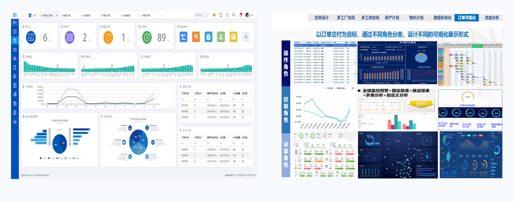Switch to the 主页 home tab
The width and height of the screenshot is (514, 202).
click(x=33, y=15)
